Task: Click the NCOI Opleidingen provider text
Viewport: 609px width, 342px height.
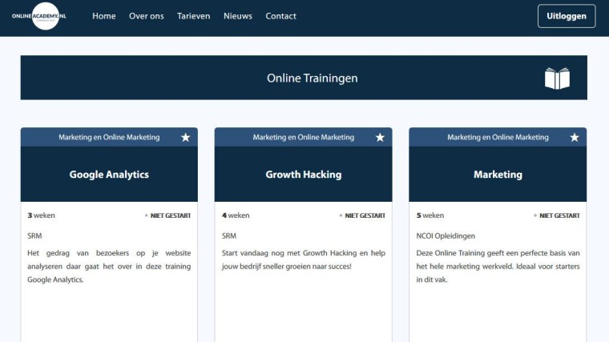Action: point(446,236)
